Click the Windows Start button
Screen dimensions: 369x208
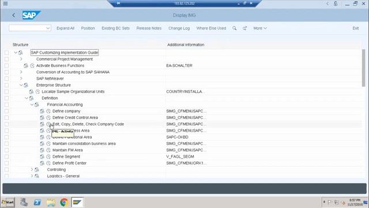[7, 202]
